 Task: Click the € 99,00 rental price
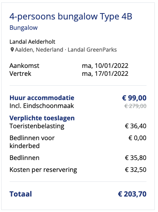point(134,98)
